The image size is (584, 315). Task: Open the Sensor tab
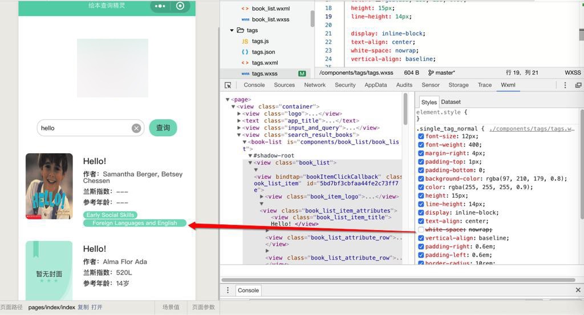(431, 85)
